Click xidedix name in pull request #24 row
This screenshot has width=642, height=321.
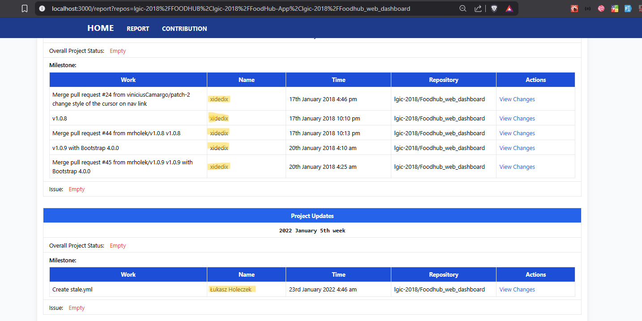(x=219, y=99)
